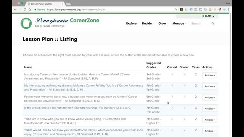Open the Grow menu
This screenshot has height=137, width=244.
(162, 24)
